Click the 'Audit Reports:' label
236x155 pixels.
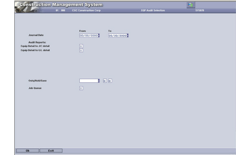pos(37,42)
